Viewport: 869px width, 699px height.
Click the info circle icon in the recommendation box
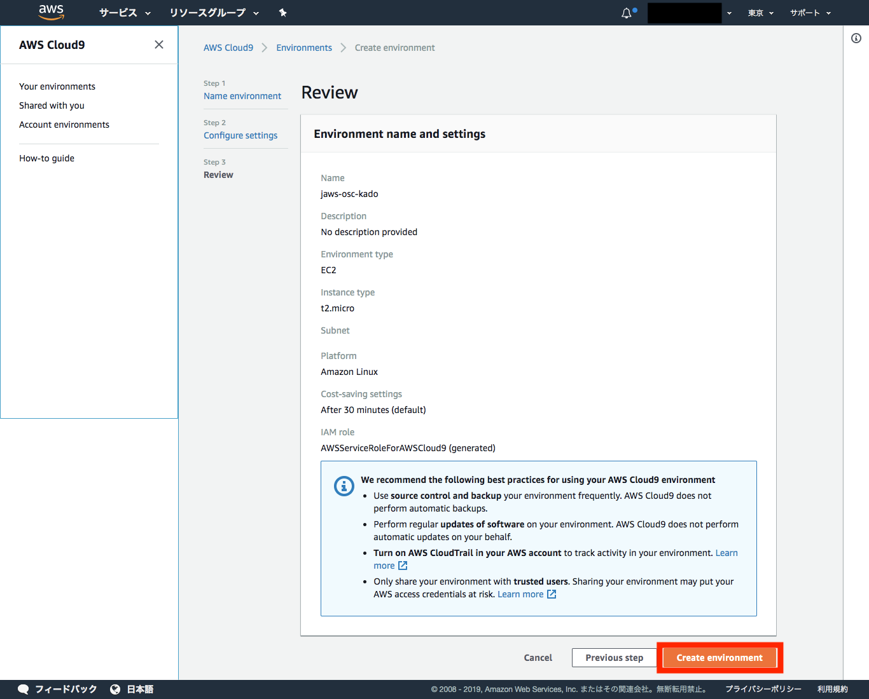point(344,486)
